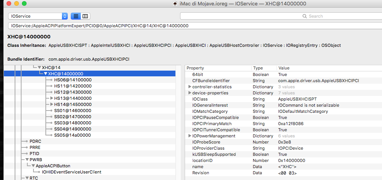This screenshot has width=382, height=180.
Task: Switch to column browser view icon
Action: click(85, 16)
